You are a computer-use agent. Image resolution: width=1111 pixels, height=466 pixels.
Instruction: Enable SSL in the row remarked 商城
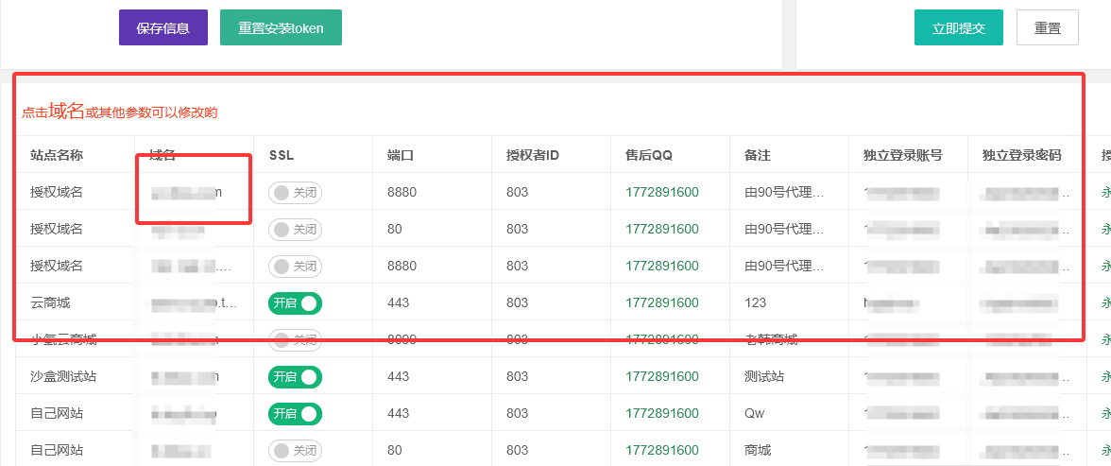(x=295, y=450)
